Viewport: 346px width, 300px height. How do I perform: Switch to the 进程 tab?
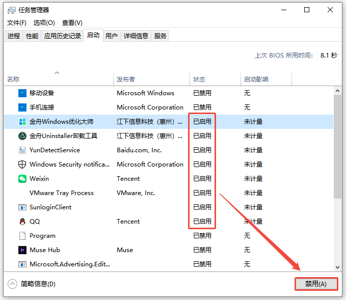pos(14,36)
